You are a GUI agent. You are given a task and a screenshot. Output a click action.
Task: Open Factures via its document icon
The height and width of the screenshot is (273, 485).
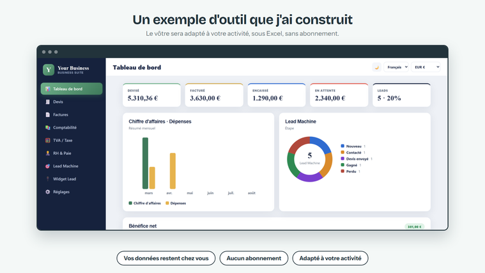pos(48,114)
